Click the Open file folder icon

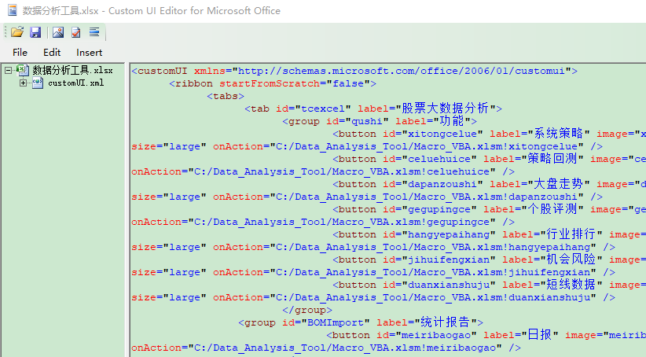pyautogui.click(x=17, y=32)
